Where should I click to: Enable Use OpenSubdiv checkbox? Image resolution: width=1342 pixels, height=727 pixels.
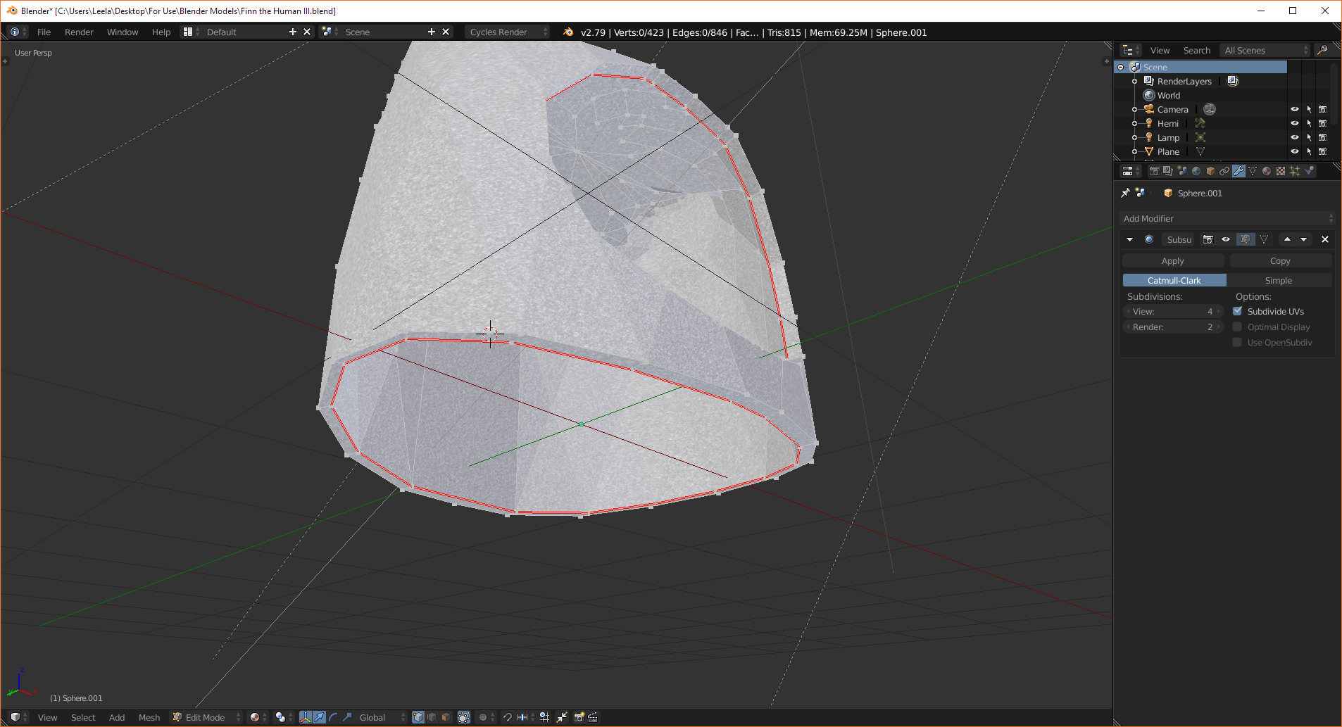pos(1237,342)
